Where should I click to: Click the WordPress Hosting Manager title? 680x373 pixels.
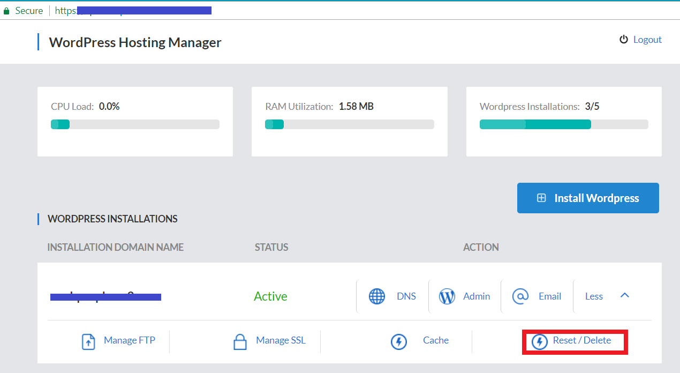[x=135, y=42]
